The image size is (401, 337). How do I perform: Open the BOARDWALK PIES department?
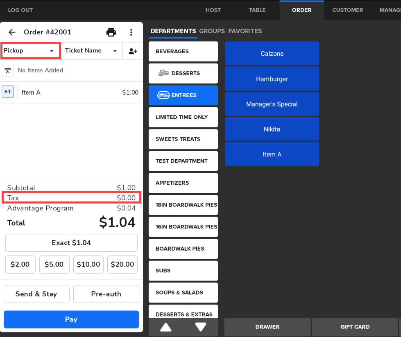183,249
